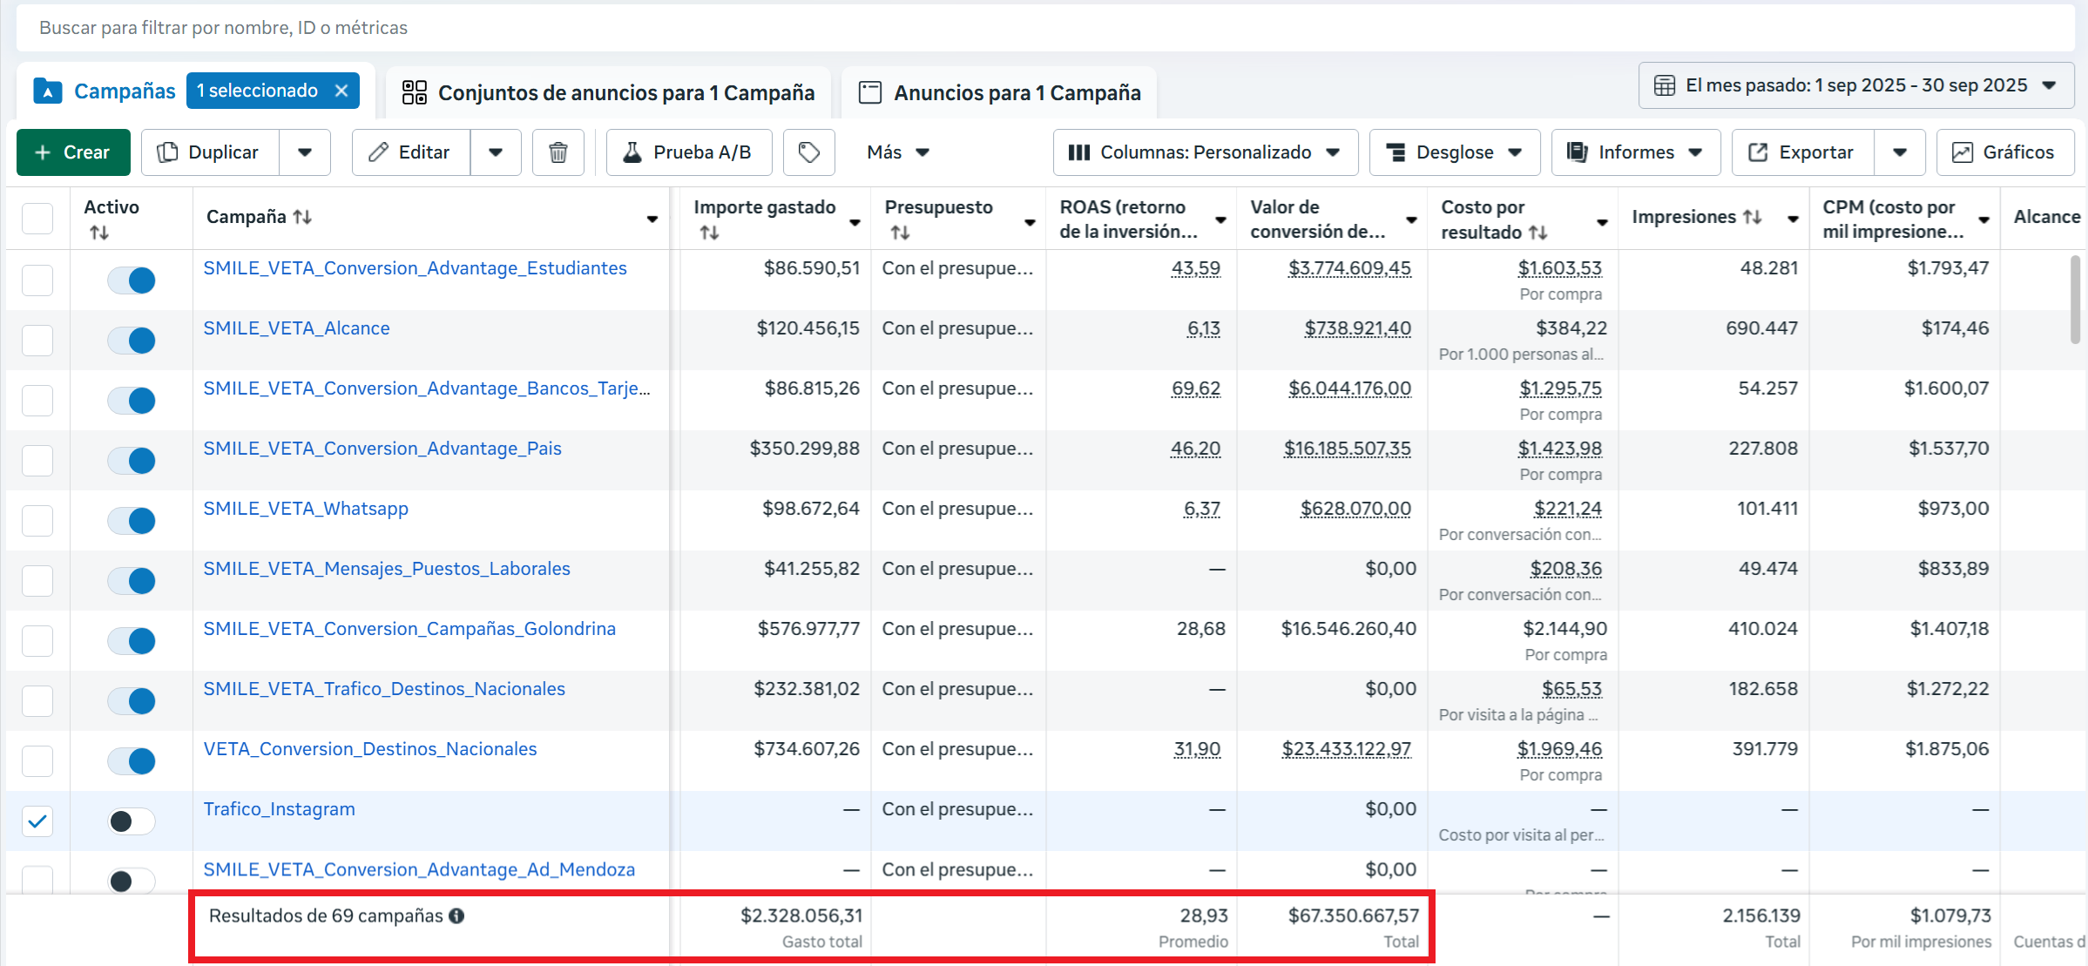This screenshot has height=966, width=2088.
Task: Uncheck the Trafico_Instagram row checkbox
Action: click(37, 821)
